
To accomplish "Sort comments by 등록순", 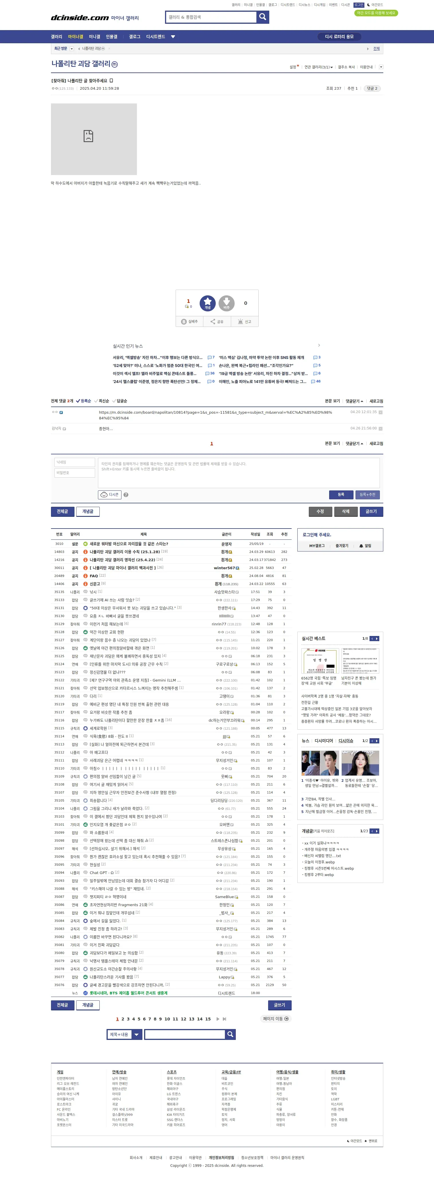I will [83, 401].
